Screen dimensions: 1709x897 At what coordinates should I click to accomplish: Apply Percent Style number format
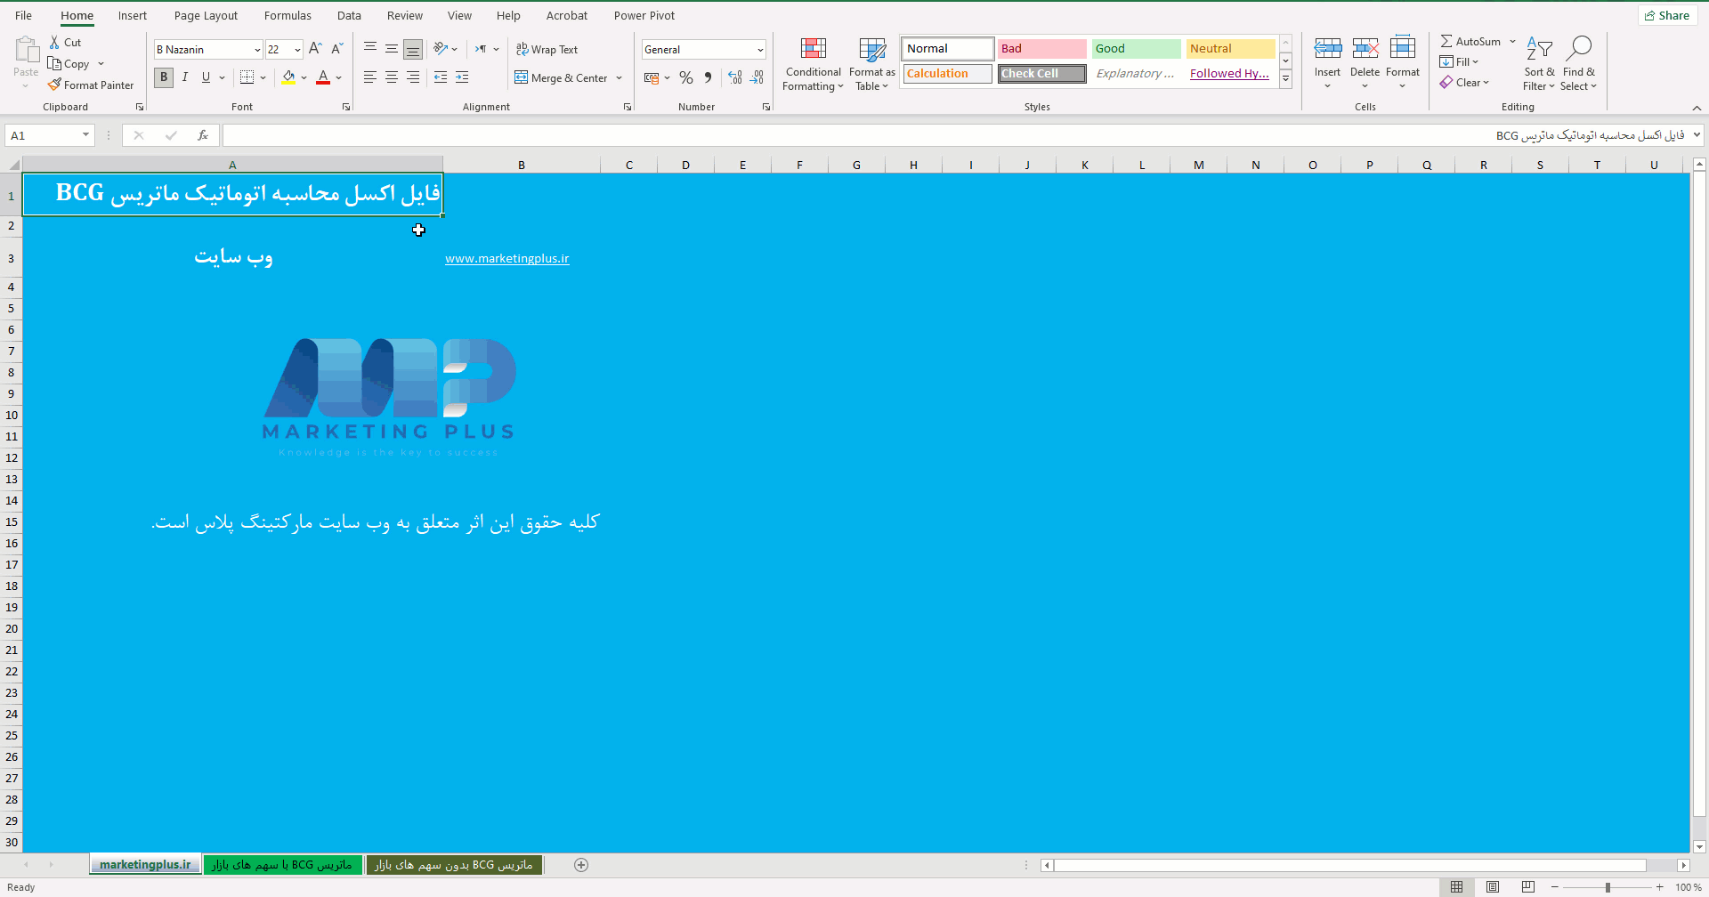pyautogui.click(x=685, y=77)
